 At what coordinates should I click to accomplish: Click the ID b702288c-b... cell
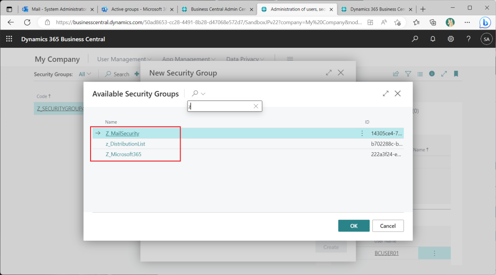click(x=387, y=144)
